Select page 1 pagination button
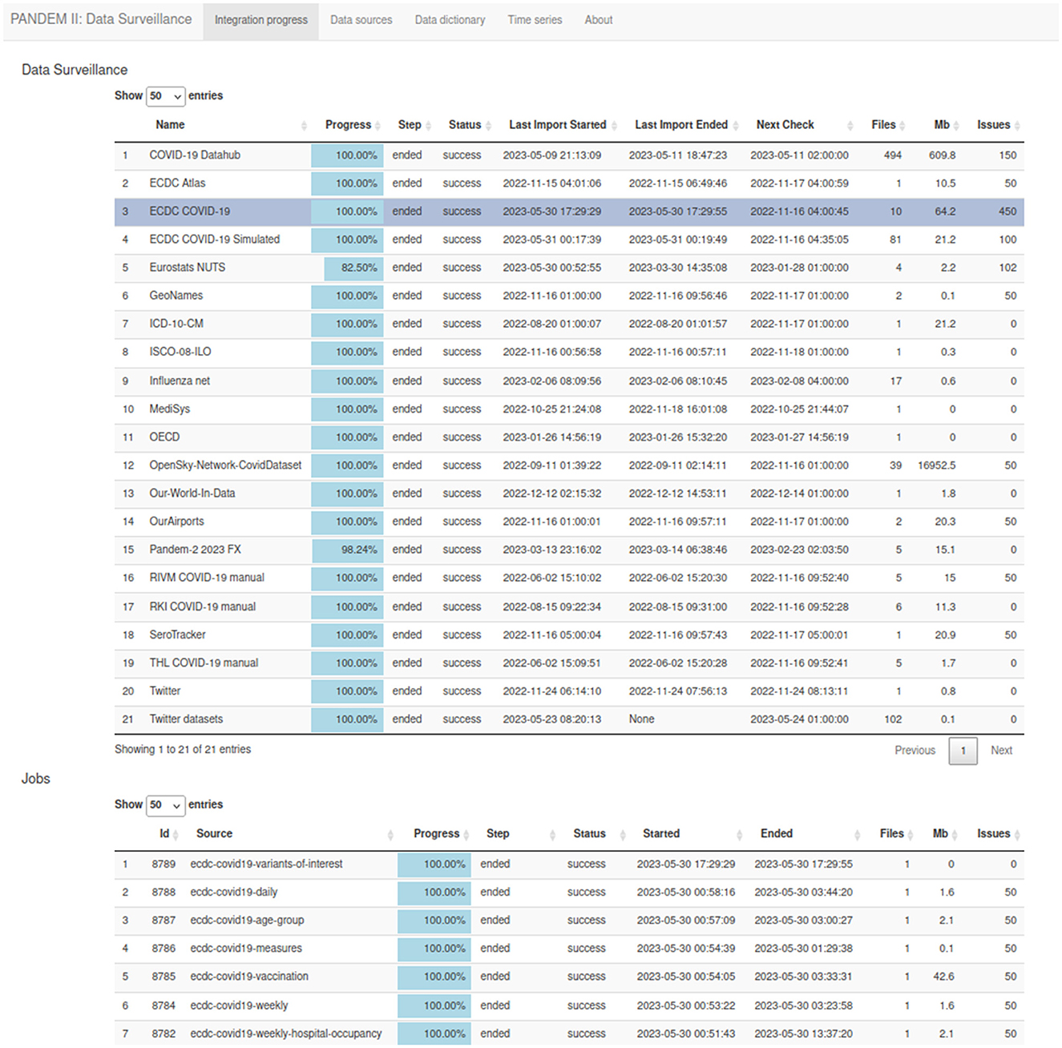The image size is (1062, 1048). click(963, 751)
